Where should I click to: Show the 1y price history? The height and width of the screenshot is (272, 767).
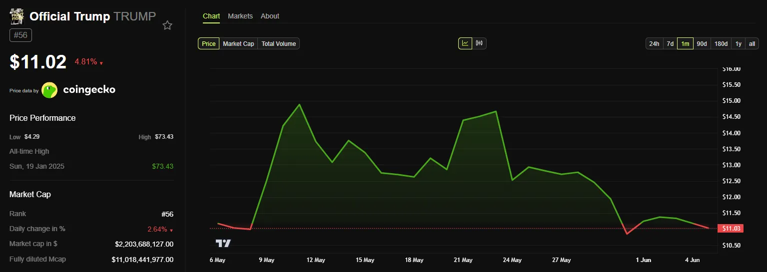[x=738, y=44]
